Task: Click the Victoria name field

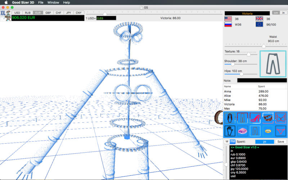Action: click(247, 13)
